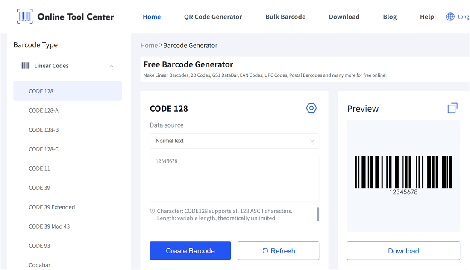The height and width of the screenshot is (270, 470).
Task: Follow the Home breadcrumb link
Action: [149, 45]
